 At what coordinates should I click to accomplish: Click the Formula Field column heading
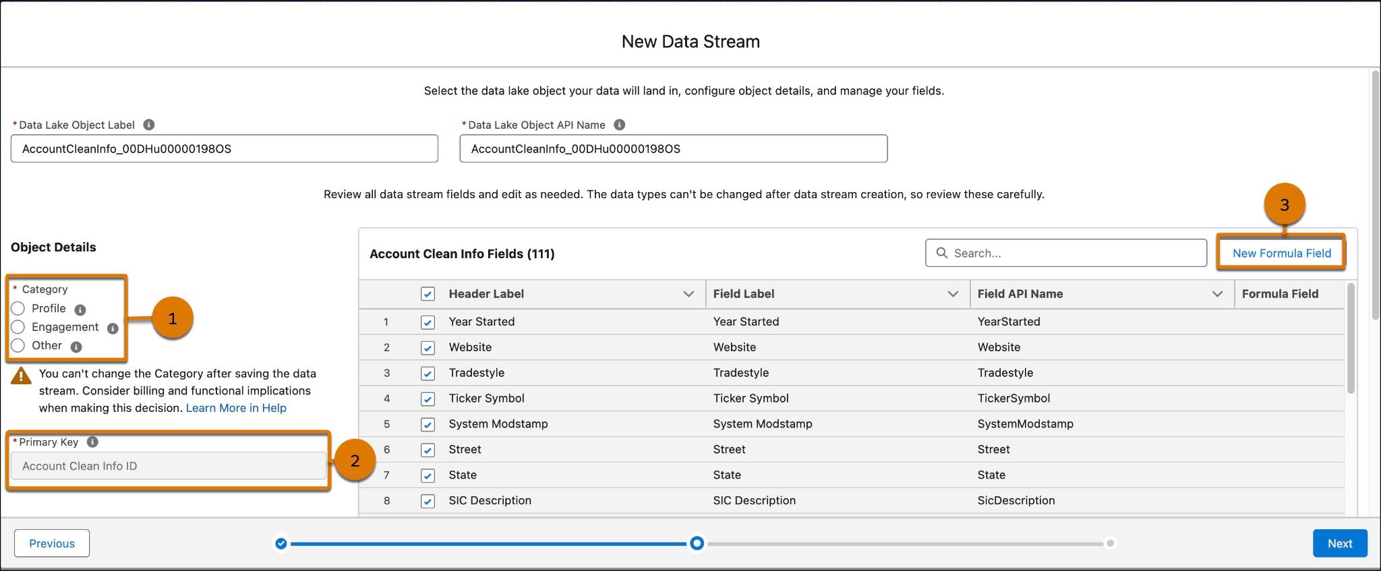pos(1280,294)
